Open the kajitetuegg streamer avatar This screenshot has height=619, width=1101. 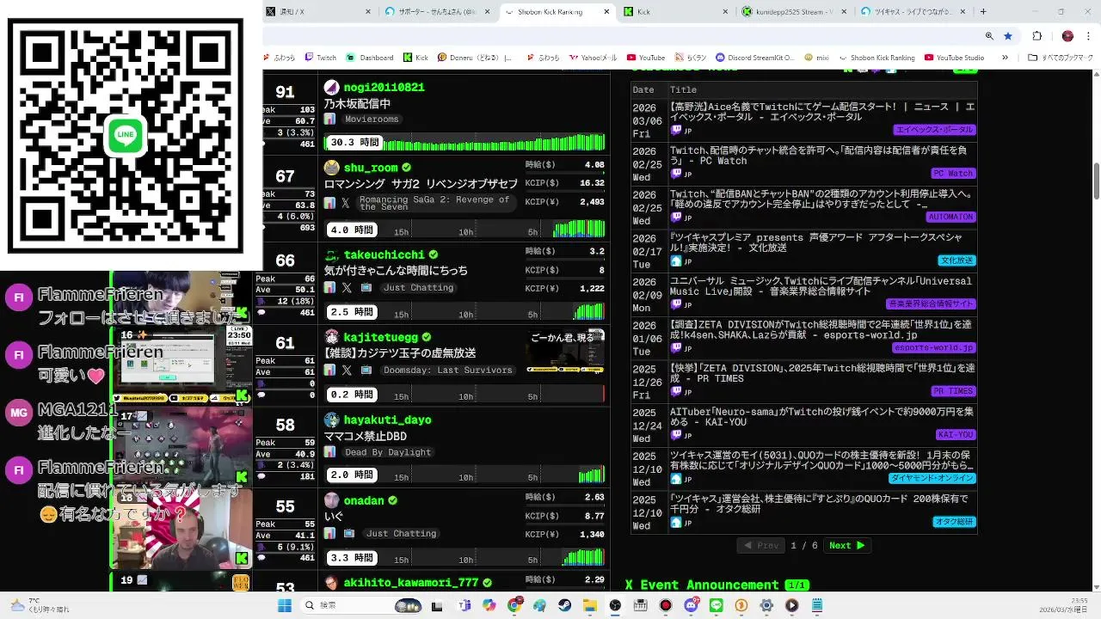(331, 337)
